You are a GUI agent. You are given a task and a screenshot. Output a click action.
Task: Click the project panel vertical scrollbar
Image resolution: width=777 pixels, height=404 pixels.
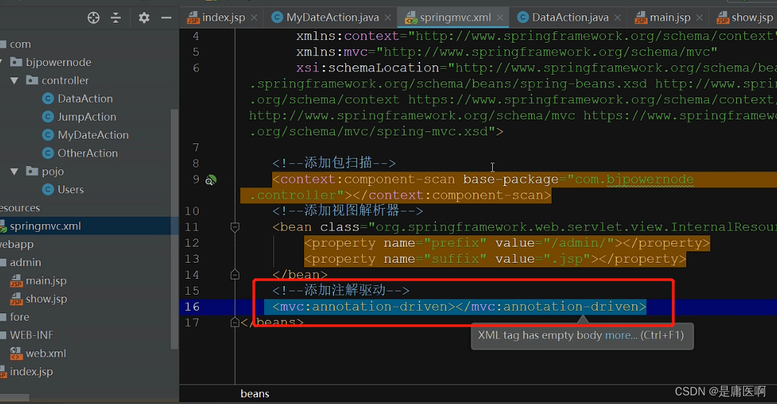[175, 228]
